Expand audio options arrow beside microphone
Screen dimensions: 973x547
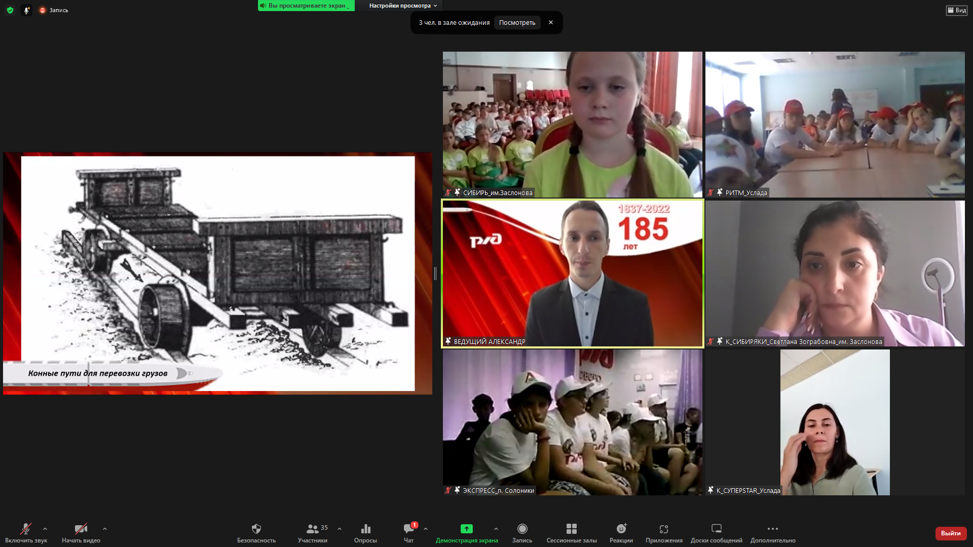[x=45, y=529]
